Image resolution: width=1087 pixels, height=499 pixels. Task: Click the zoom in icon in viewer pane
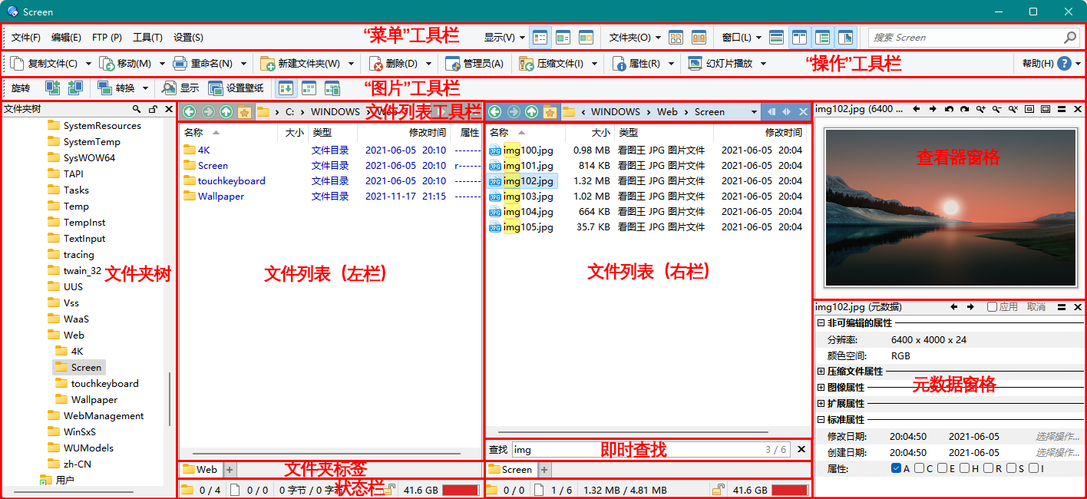pos(980,110)
